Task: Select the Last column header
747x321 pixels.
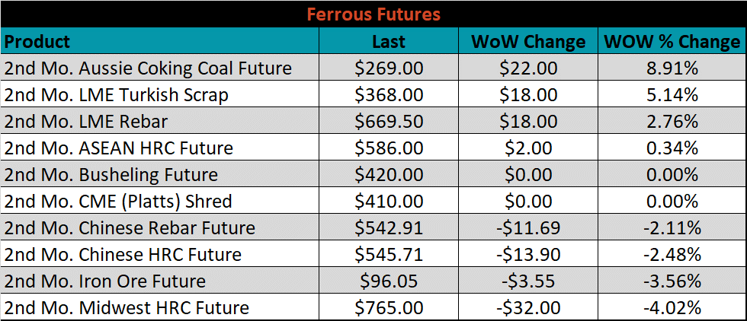Action: [389, 41]
